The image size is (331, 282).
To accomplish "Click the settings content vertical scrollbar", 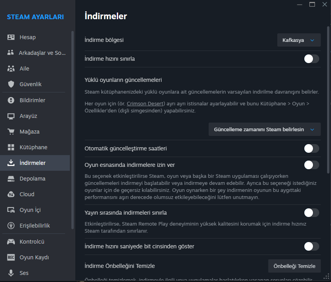I will click(328, 99).
